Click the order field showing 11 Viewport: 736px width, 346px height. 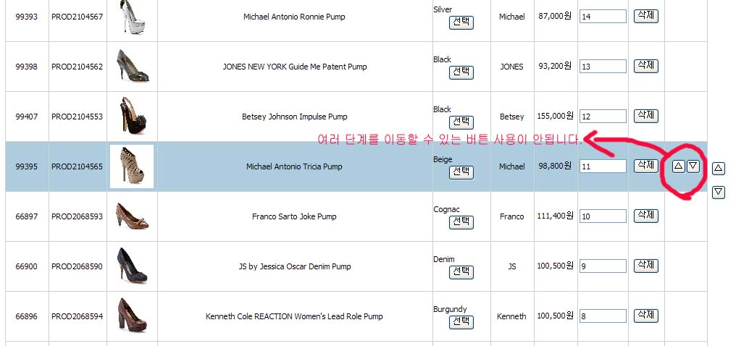603,166
